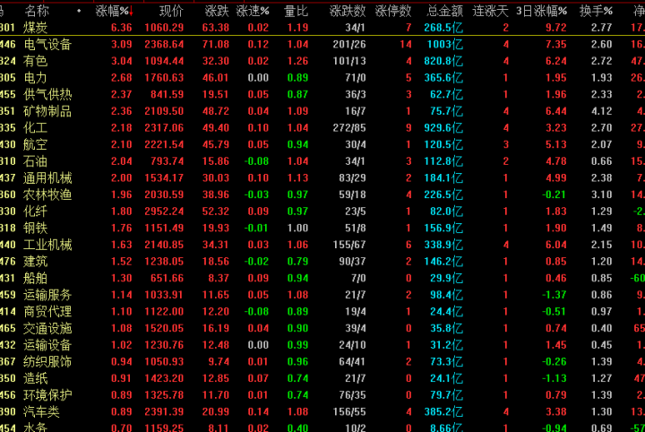
Task: Click the 涨速% column header
Action: click(254, 12)
